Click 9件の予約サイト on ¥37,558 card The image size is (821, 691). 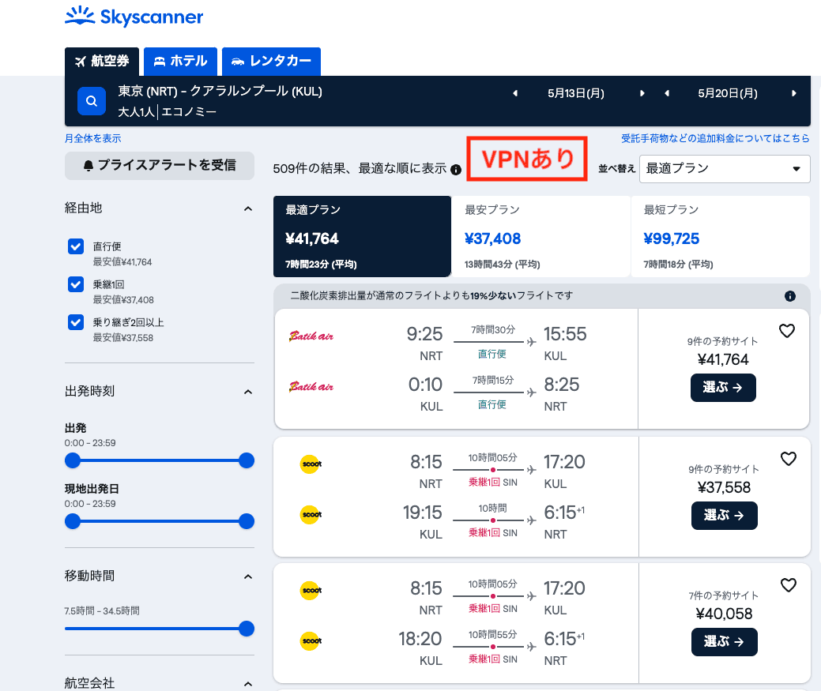724,470
